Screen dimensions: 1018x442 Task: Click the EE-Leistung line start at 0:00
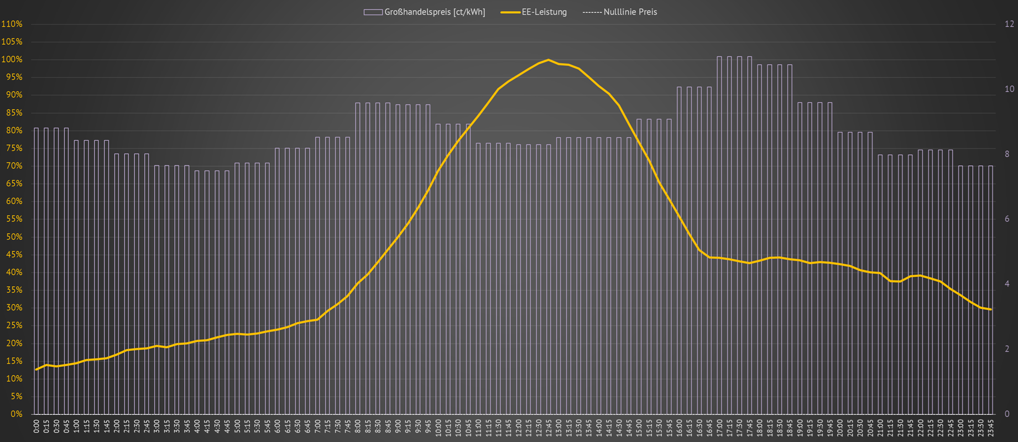36,370
